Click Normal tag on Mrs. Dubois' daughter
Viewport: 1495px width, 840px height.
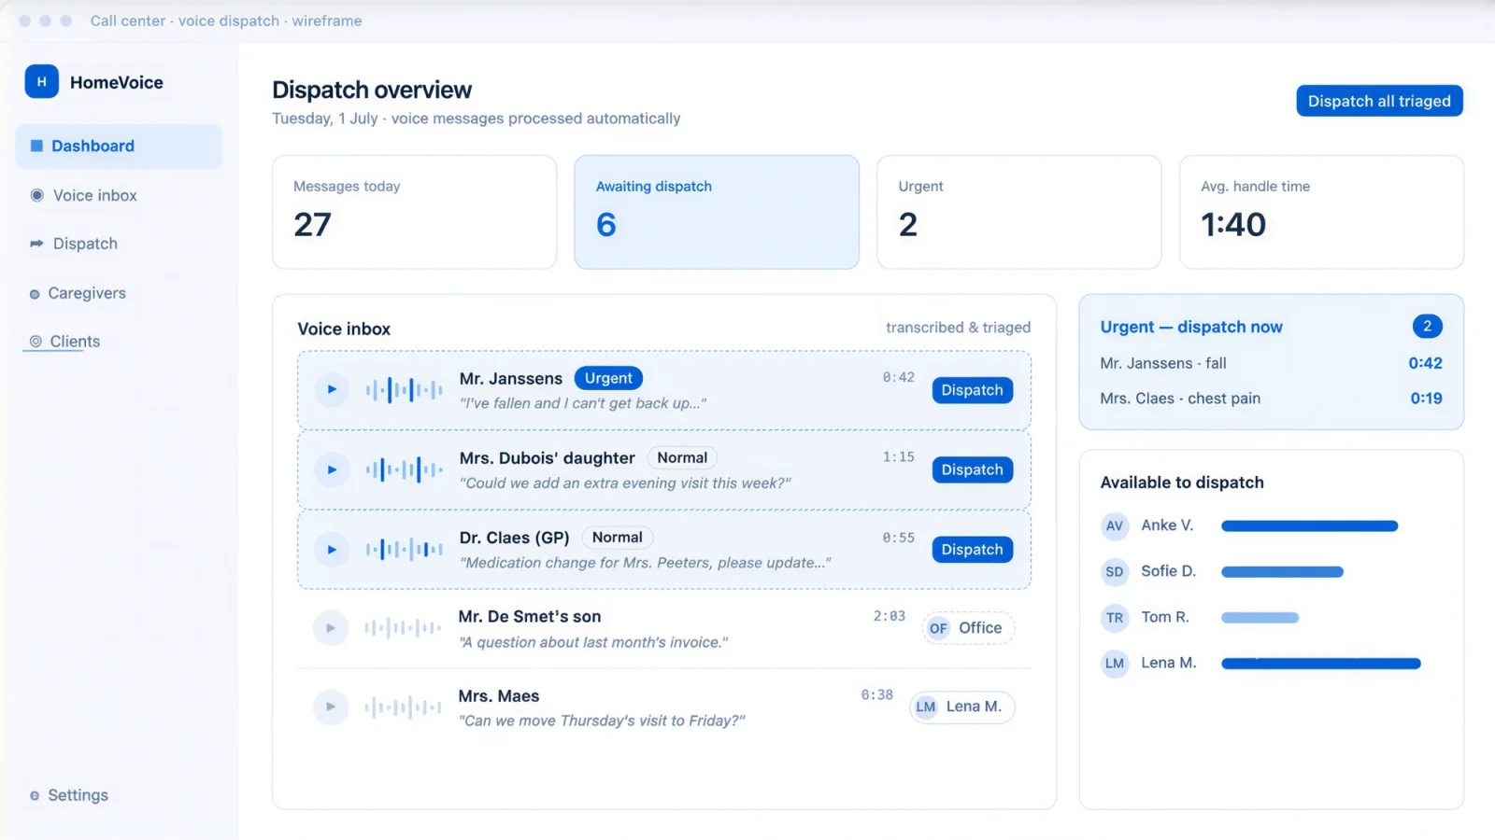[x=682, y=457]
